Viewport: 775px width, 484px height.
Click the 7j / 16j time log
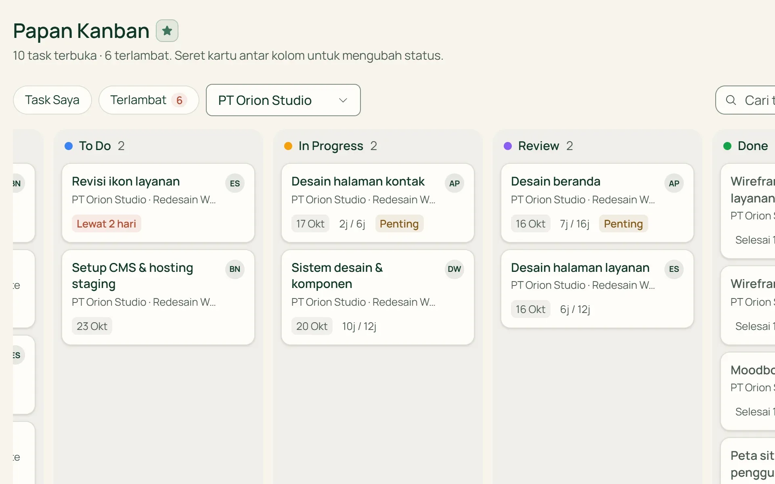pyautogui.click(x=574, y=224)
